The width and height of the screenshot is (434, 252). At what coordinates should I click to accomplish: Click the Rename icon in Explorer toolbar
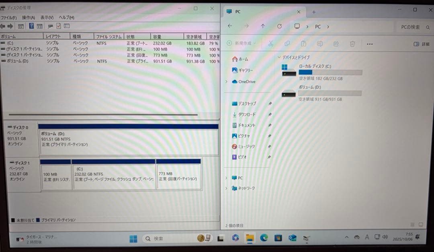319,43
